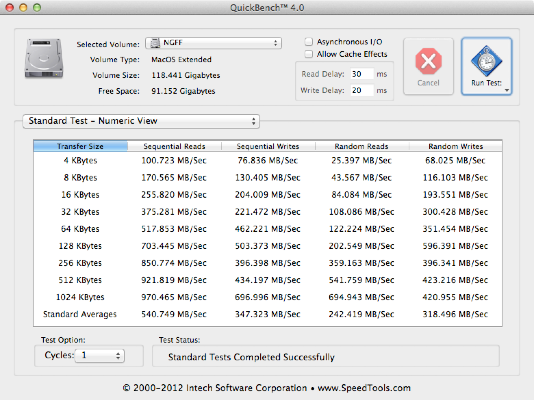Click the red Cancel X icon

(428, 62)
